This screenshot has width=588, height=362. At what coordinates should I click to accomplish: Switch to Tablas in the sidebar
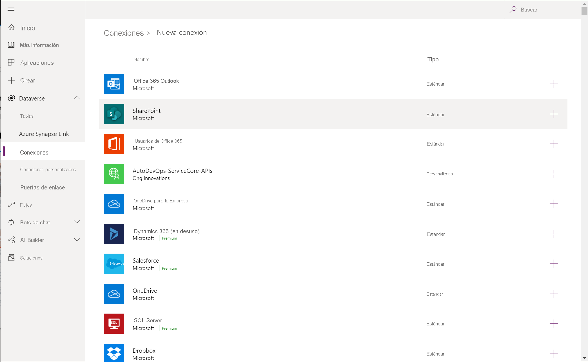26,116
